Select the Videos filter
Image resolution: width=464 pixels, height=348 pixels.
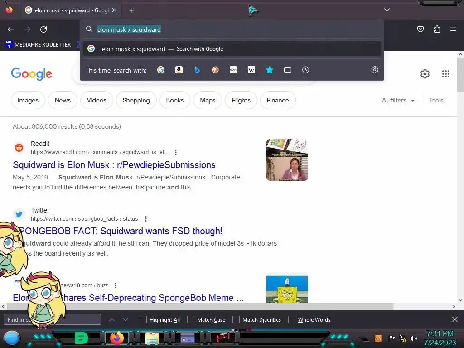(x=97, y=100)
